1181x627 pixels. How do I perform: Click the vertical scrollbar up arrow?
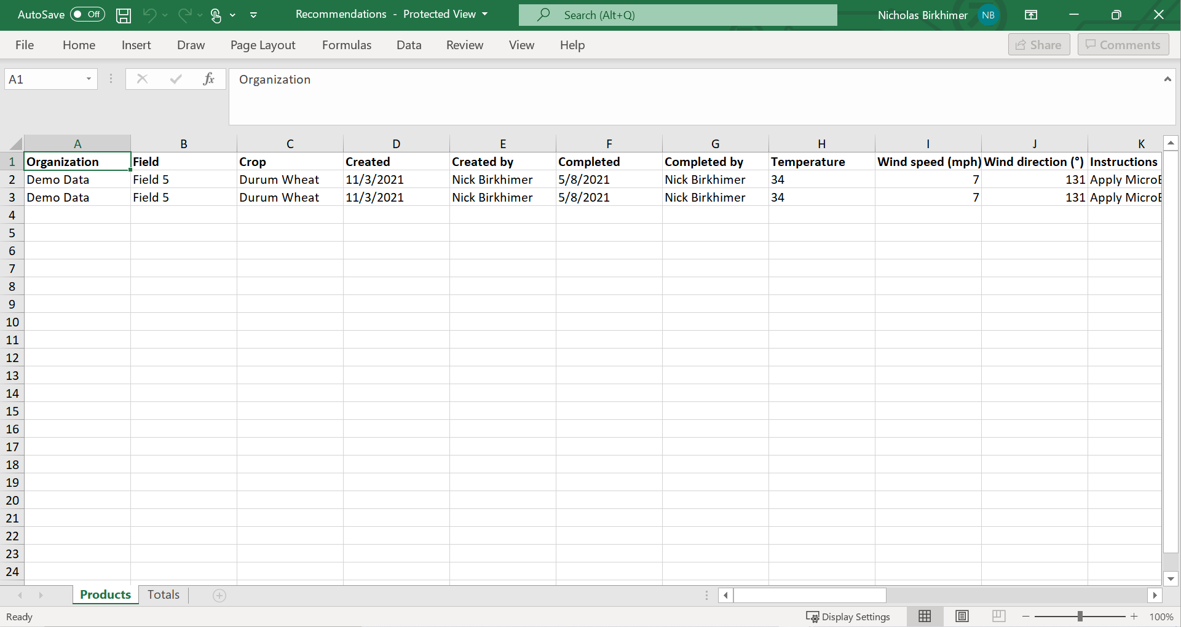click(1171, 143)
